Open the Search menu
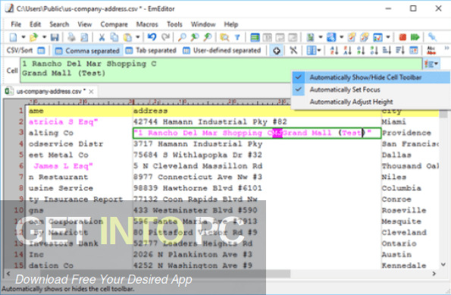The height and width of the screenshot is (295, 451). coord(59,24)
